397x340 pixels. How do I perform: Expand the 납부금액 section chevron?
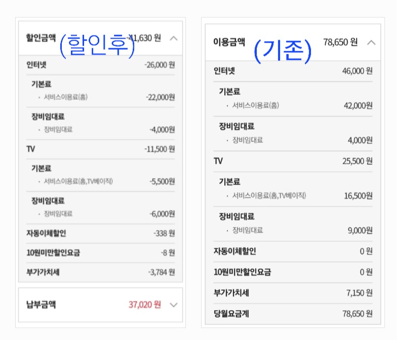point(173,305)
